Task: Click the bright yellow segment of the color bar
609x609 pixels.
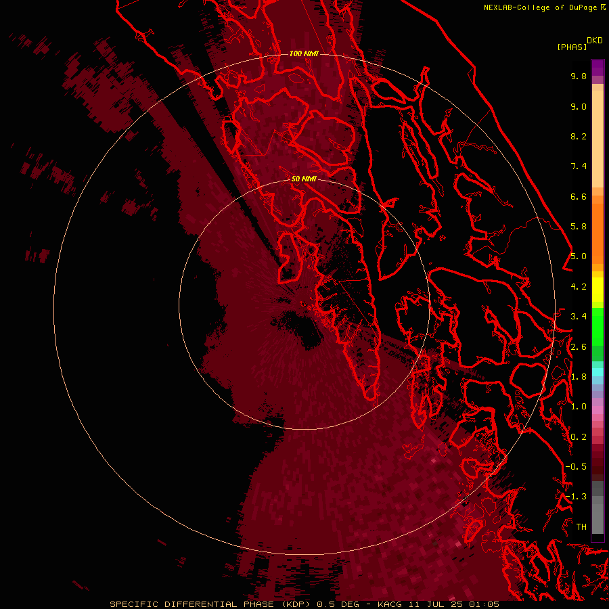Action: [x=597, y=290]
